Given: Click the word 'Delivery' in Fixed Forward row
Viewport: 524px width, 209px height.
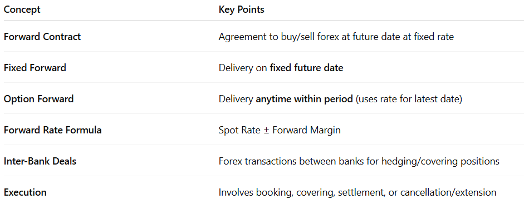Looking at the screenshot, I should coord(236,68).
